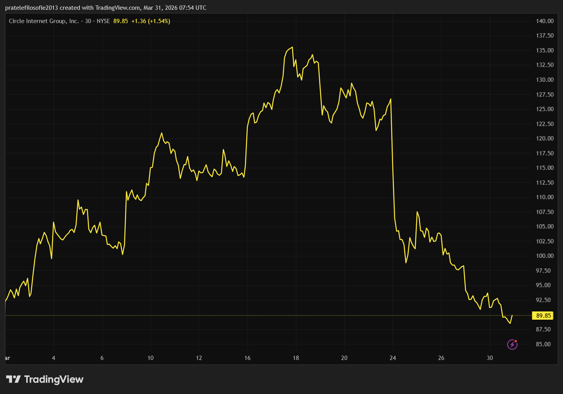Click the 120.00 price axis label
This screenshot has height=394, width=563.
click(x=545, y=139)
